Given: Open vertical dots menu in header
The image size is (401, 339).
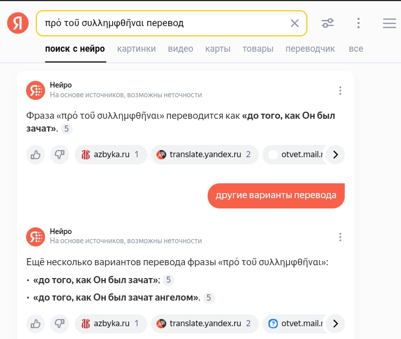Looking at the screenshot, I should [359, 23].
